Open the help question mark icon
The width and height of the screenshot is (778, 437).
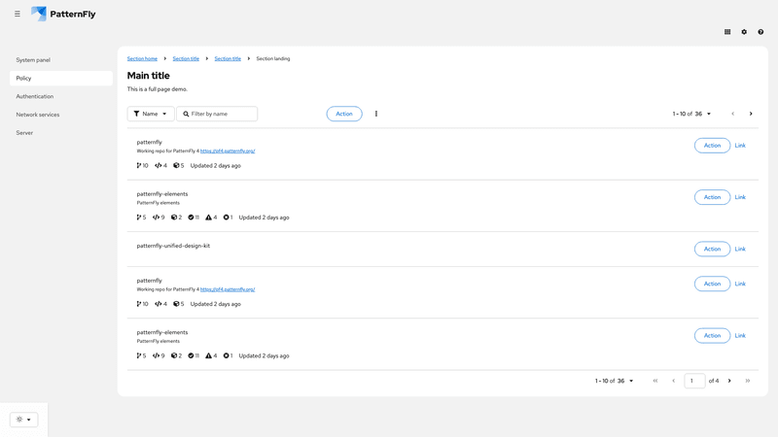click(x=760, y=32)
